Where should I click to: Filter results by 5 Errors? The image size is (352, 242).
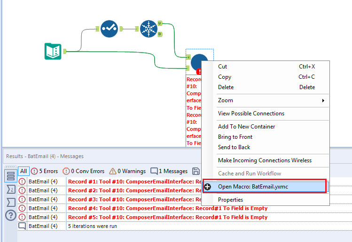pos(44,171)
